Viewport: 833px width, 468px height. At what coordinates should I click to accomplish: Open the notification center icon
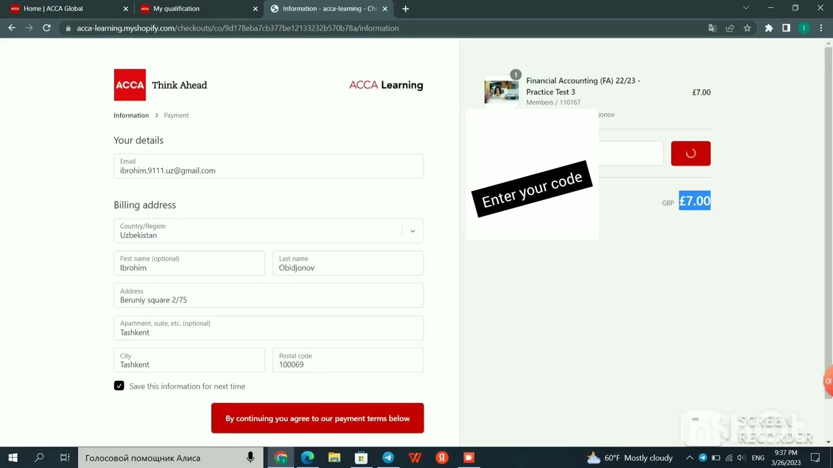tap(815, 458)
